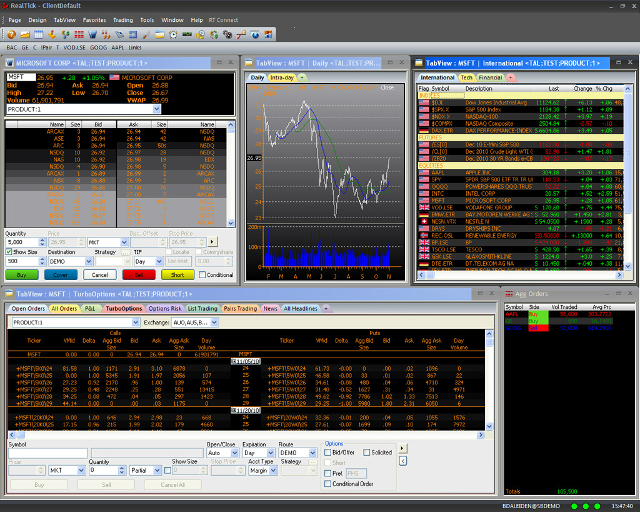Open the folder icon in toolbar
Screen dimensions: 640x512
159,35
